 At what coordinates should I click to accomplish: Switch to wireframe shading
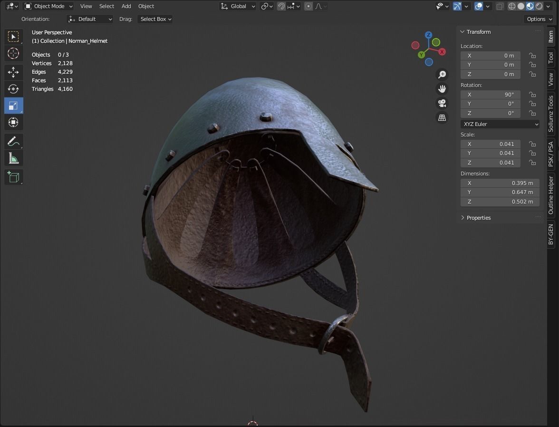[x=512, y=6]
